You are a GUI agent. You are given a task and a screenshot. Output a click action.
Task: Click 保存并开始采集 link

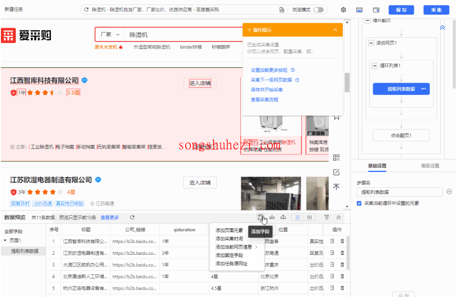pyautogui.click(x=267, y=89)
